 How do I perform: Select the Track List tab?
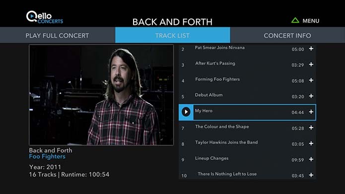(173, 35)
